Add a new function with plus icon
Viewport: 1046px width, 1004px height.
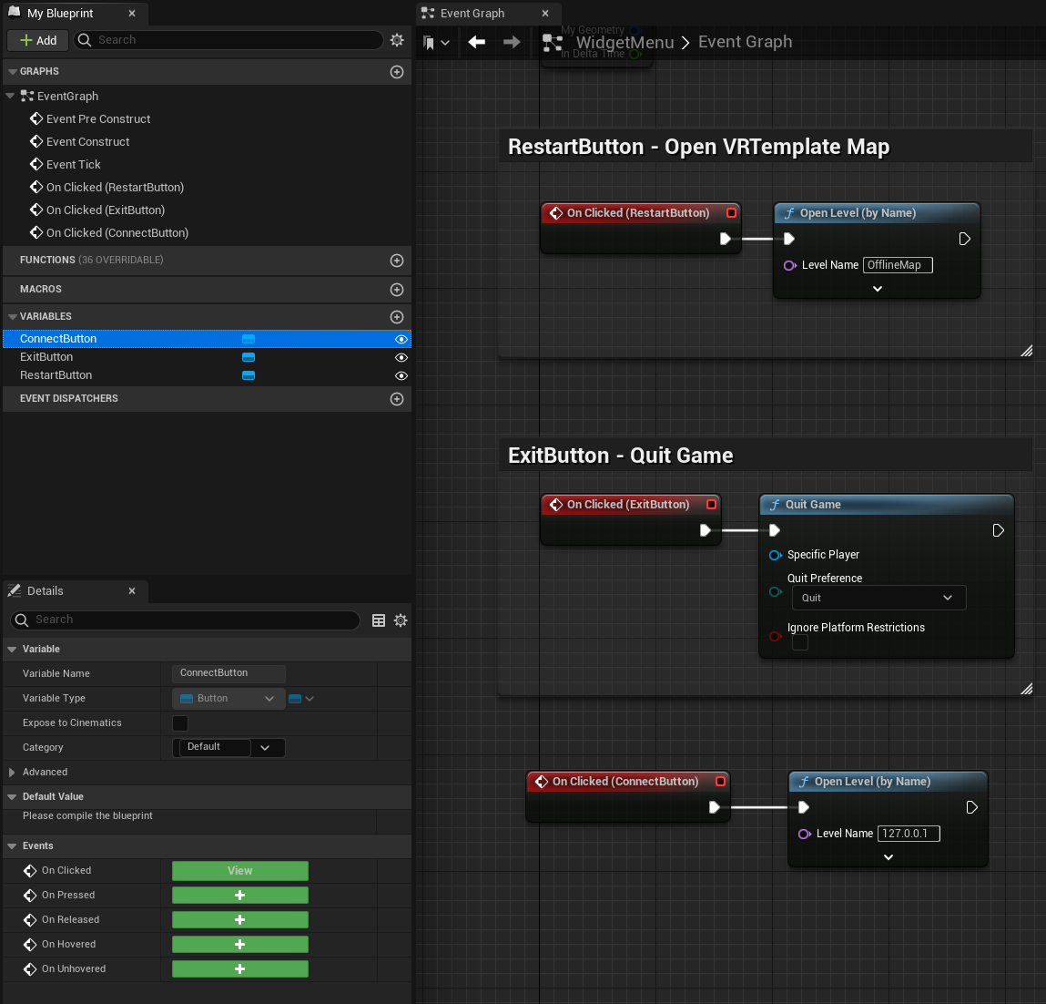(397, 261)
